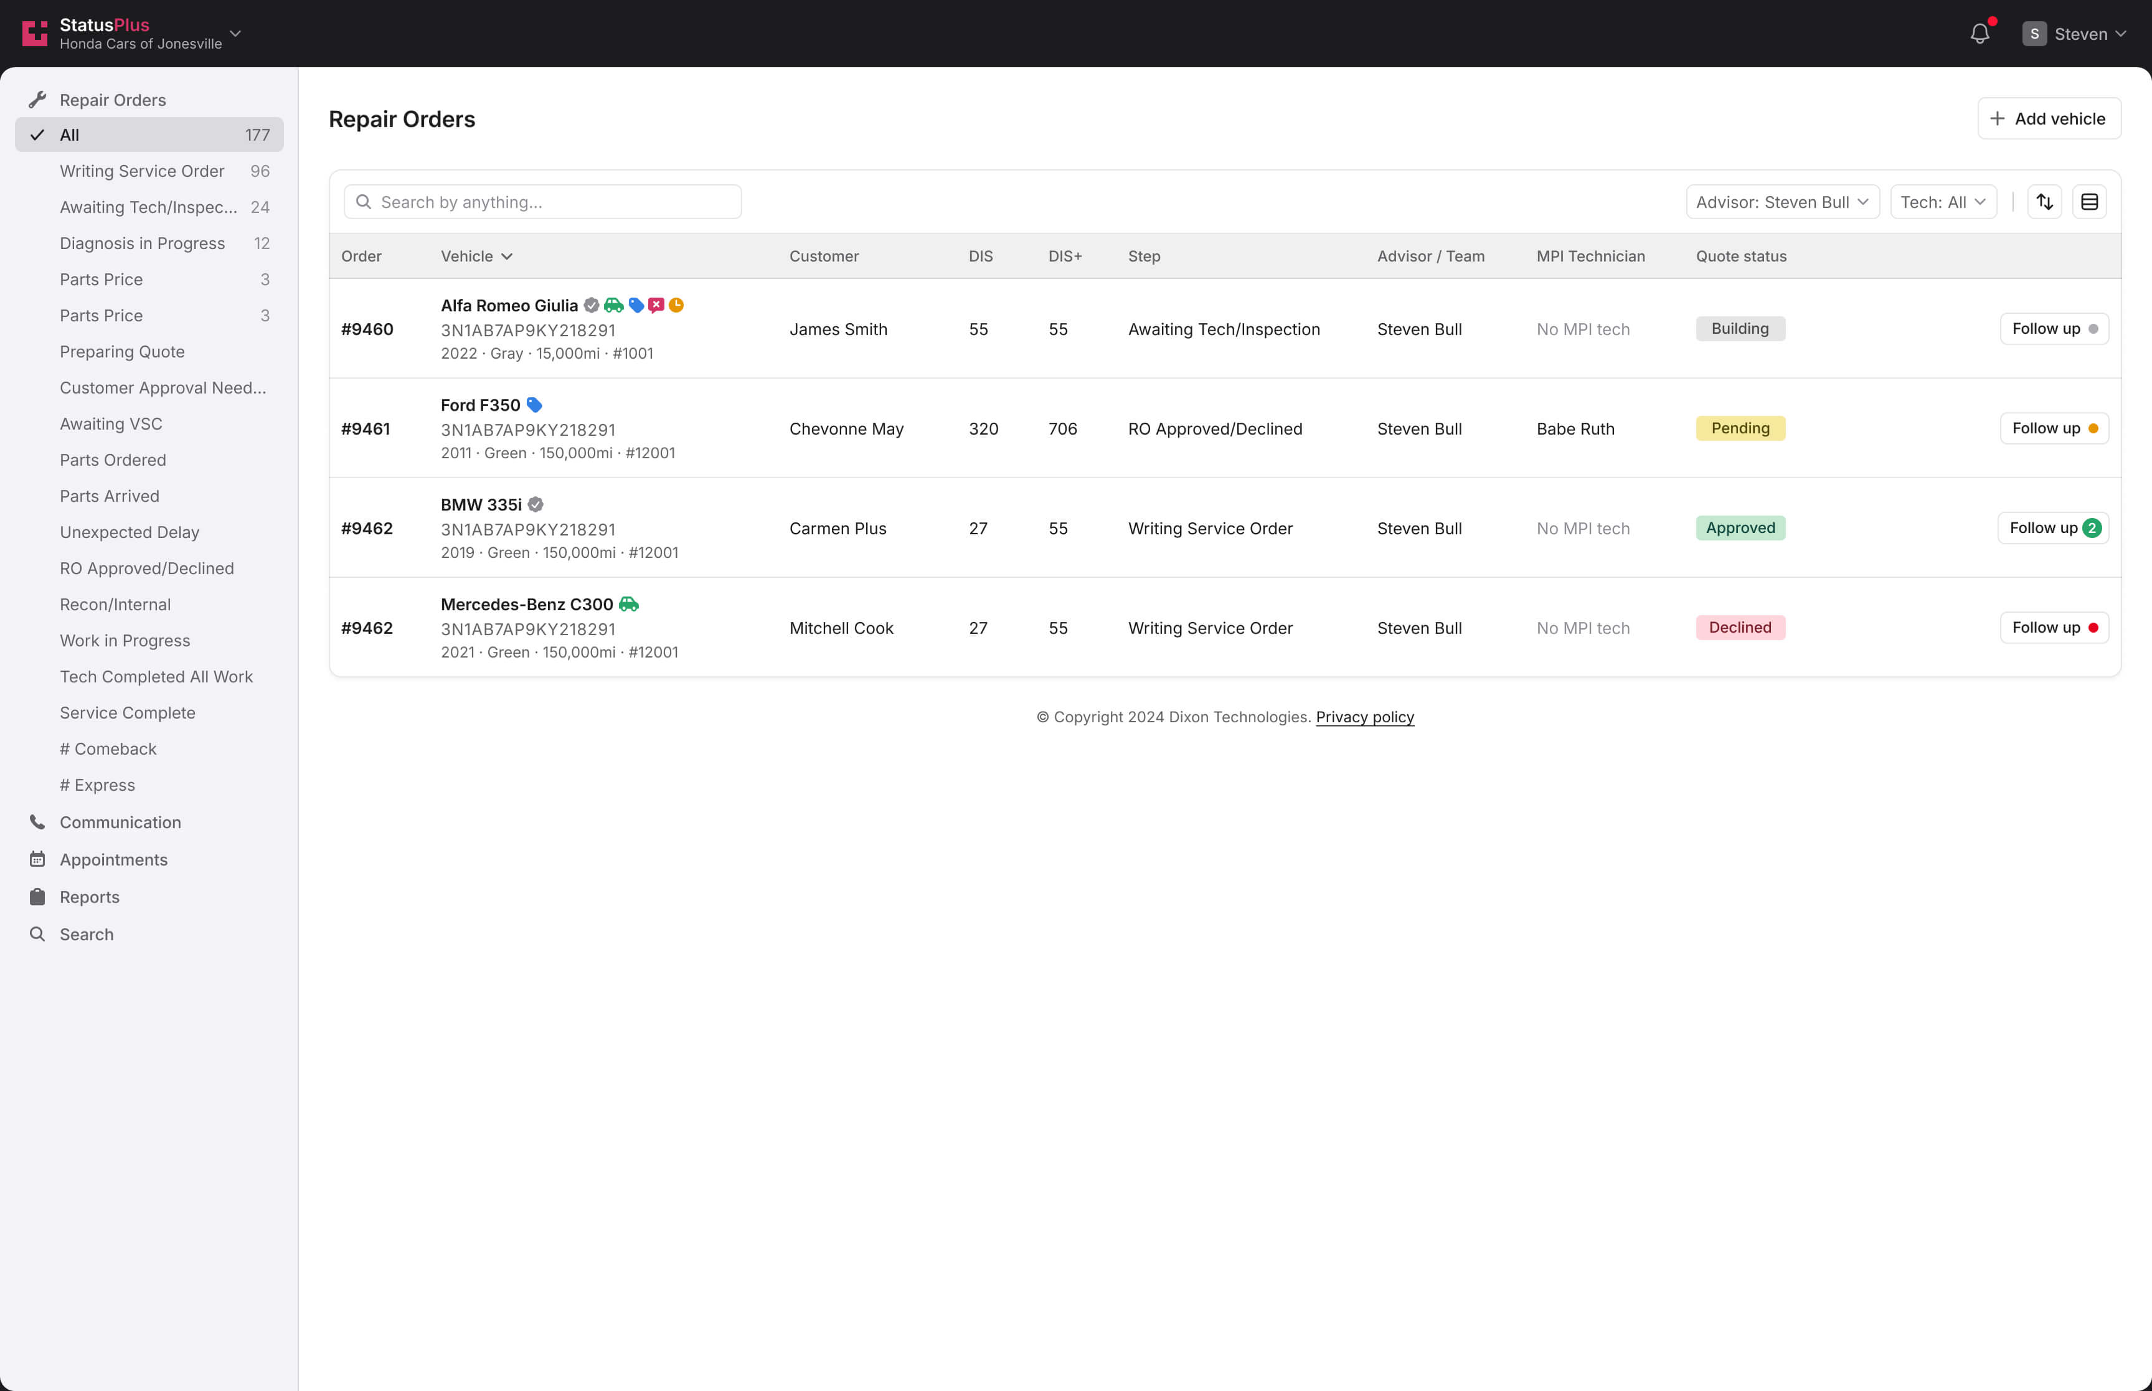
Task: Click orange clock icon on Alfa Romeo row
Action: pos(676,305)
